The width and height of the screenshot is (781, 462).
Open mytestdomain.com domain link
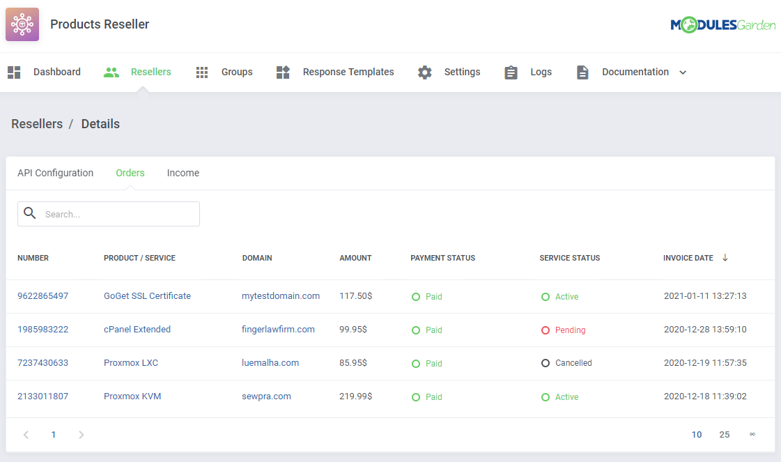pyautogui.click(x=281, y=296)
